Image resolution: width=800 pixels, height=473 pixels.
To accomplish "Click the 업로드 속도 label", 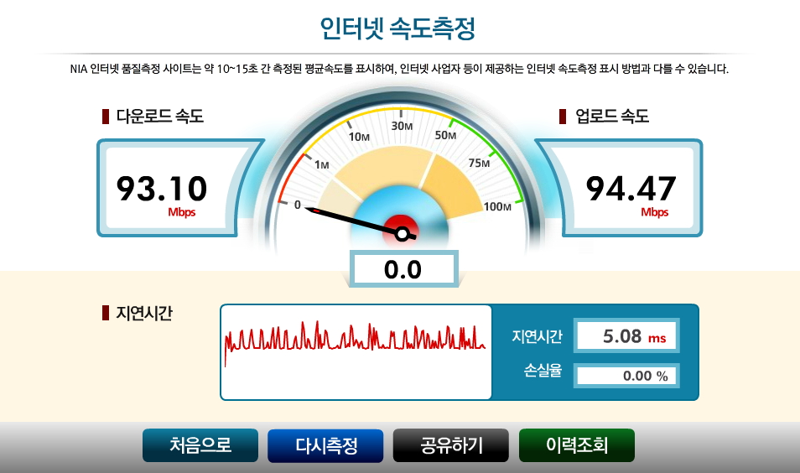I will point(611,117).
